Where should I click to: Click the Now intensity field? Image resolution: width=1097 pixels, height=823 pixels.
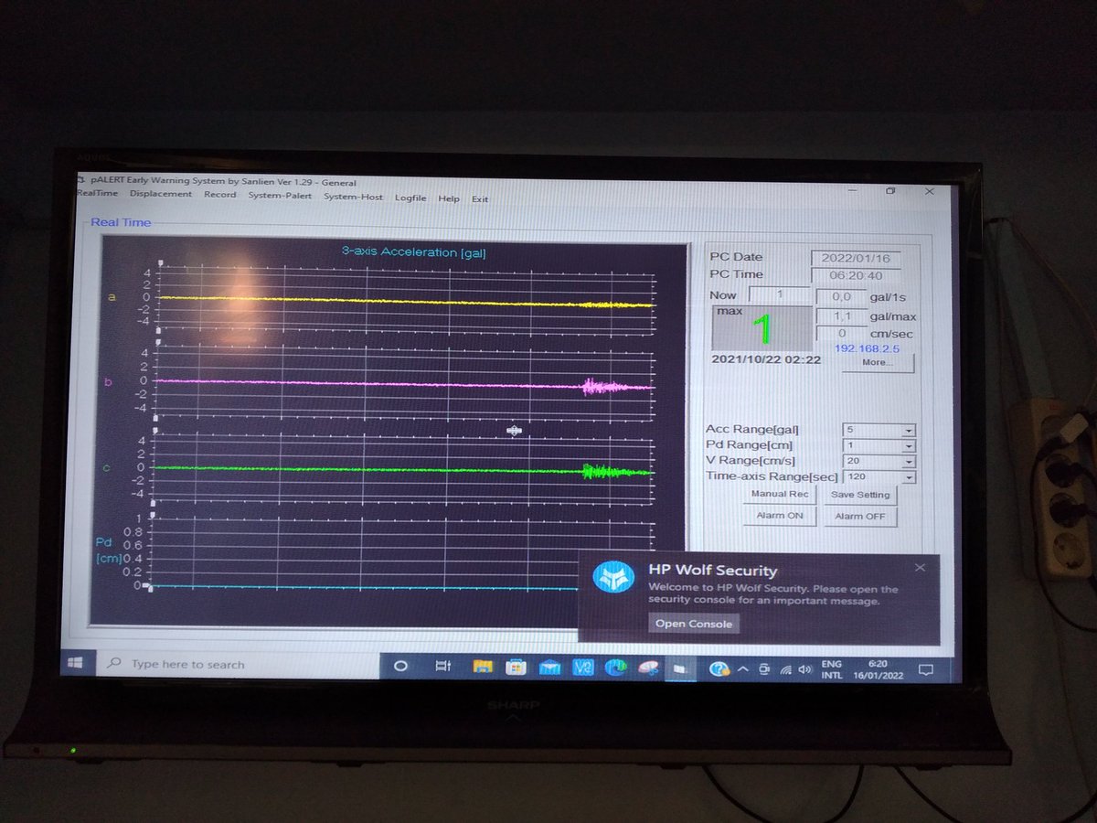coord(779,295)
